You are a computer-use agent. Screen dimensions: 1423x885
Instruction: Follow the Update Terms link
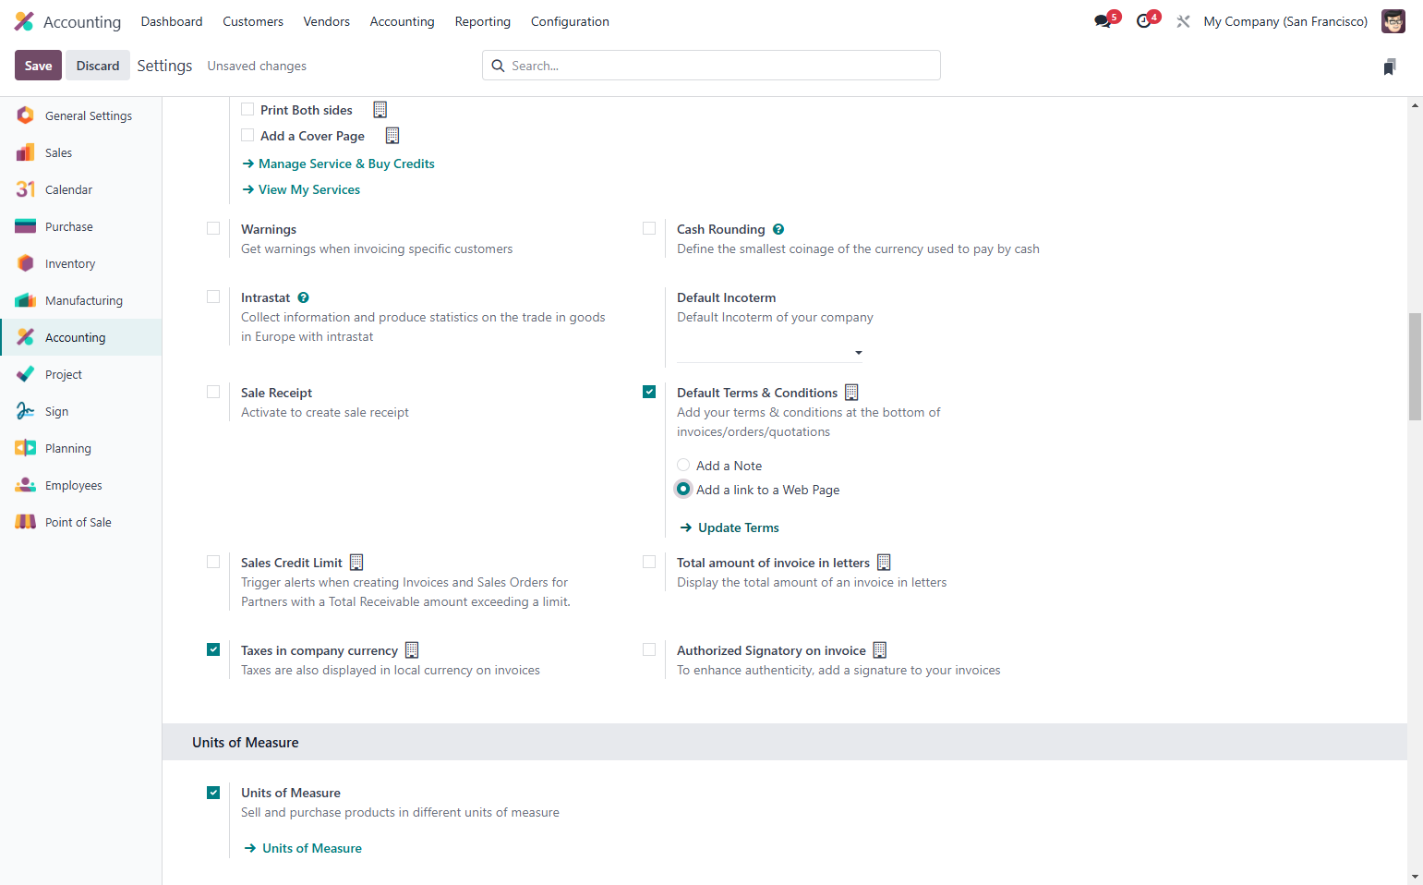[x=730, y=527]
